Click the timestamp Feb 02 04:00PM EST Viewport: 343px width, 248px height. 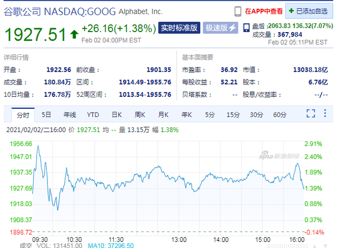(112, 40)
